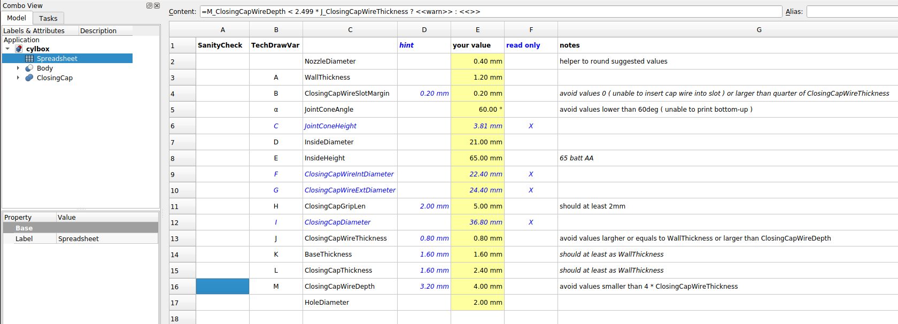Click the Content formula input field
Image resolution: width=898 pixels, height=324 pixels.
491,11
